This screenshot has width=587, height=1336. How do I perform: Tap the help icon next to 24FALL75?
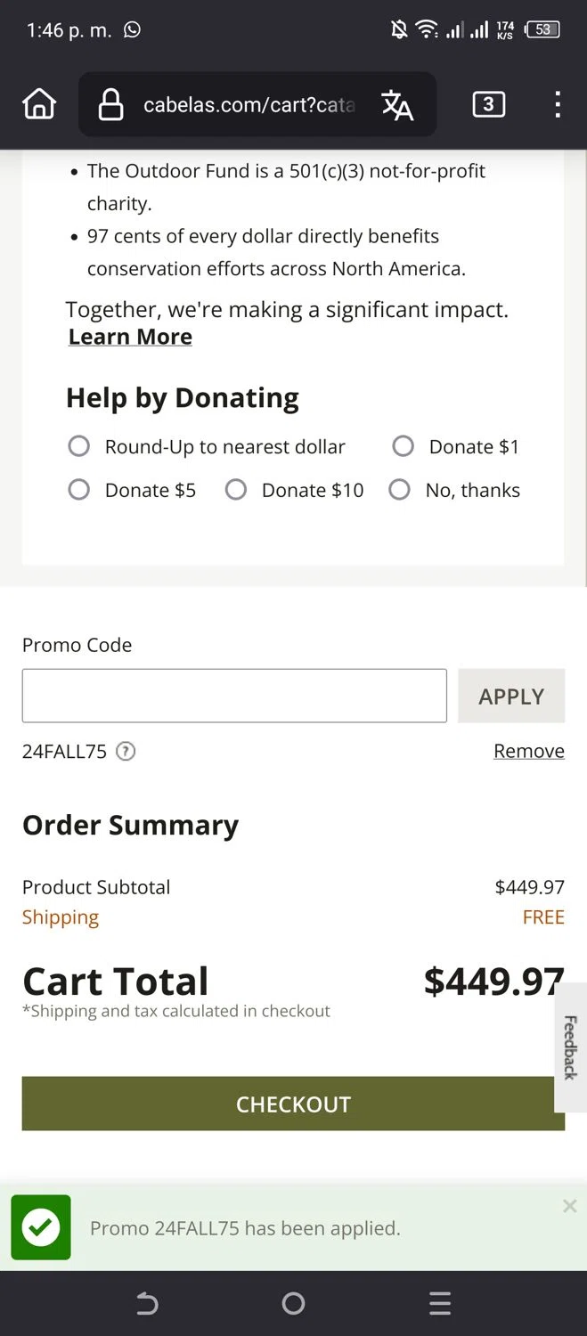click(126, 751)
